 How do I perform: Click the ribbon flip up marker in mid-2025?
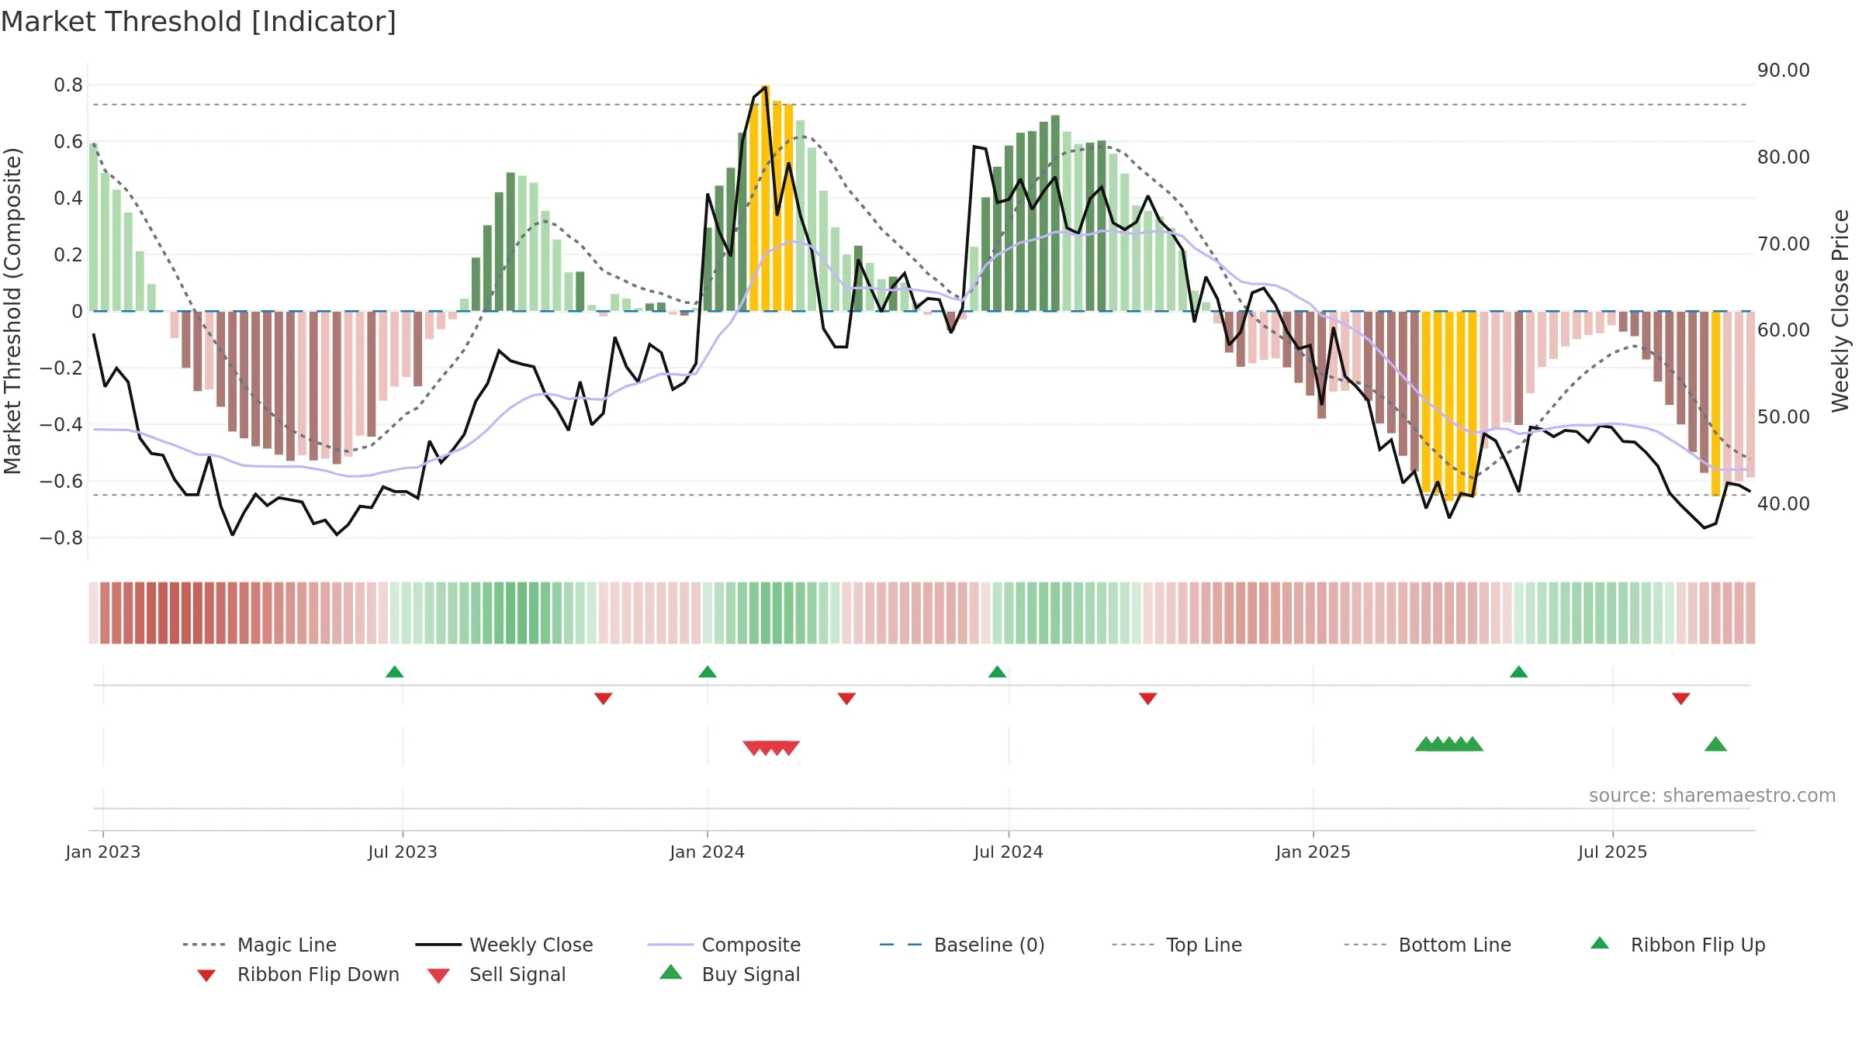pyautogui.click(x=1518, y=672)
